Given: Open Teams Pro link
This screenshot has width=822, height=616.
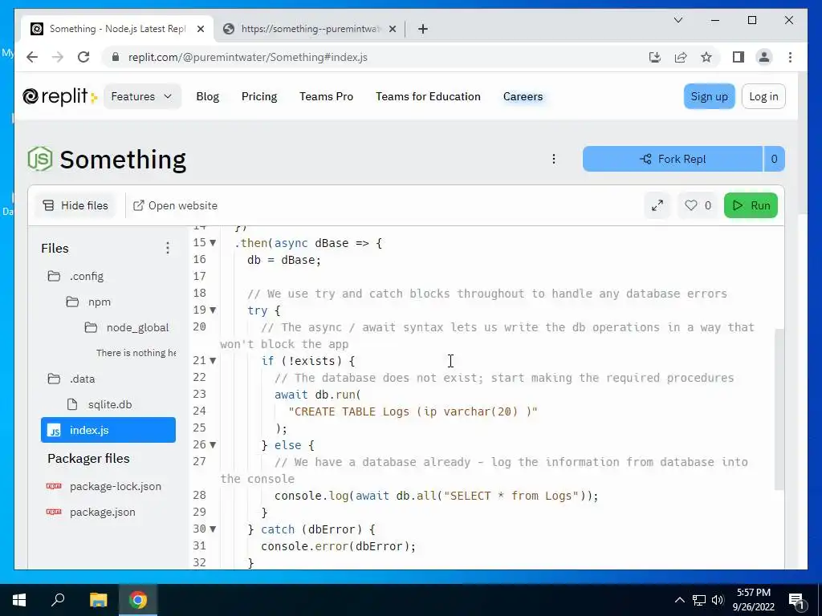Looking at the screenshot, I should tap(326, 96).
